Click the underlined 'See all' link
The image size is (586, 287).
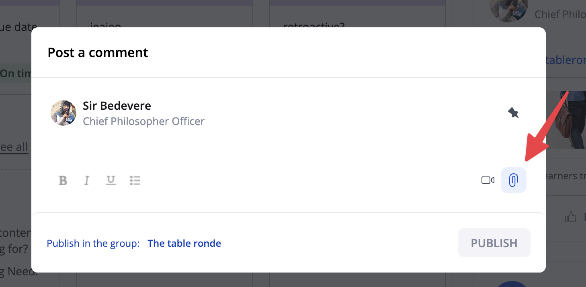coord(14,147)
